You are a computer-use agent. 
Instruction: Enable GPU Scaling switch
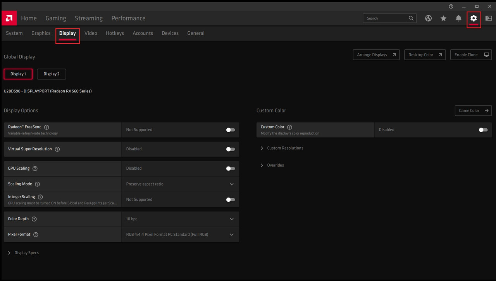point(231,169)
